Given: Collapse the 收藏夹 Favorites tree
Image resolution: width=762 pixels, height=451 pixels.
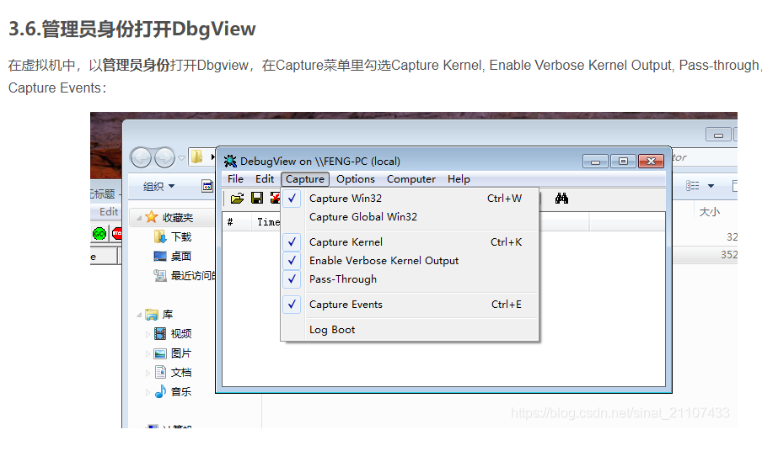Looking at the screenshot, I should point(139,218).
